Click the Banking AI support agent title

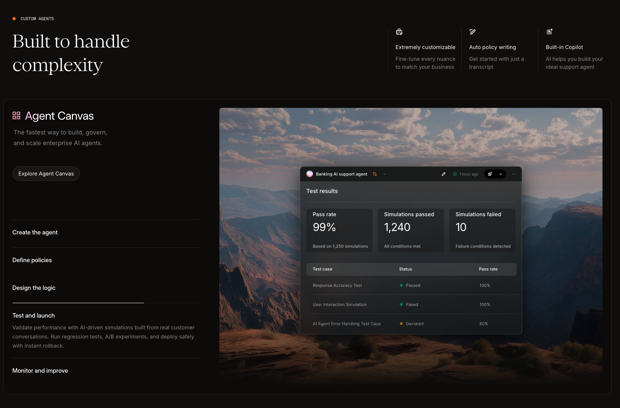click(341, 174)
